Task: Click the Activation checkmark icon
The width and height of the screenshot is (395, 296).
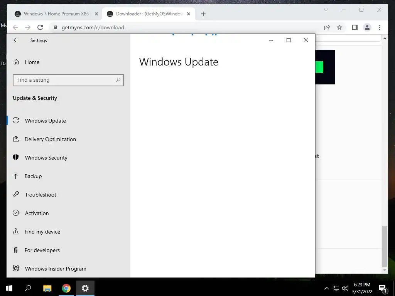Action: tap(16, 213)
